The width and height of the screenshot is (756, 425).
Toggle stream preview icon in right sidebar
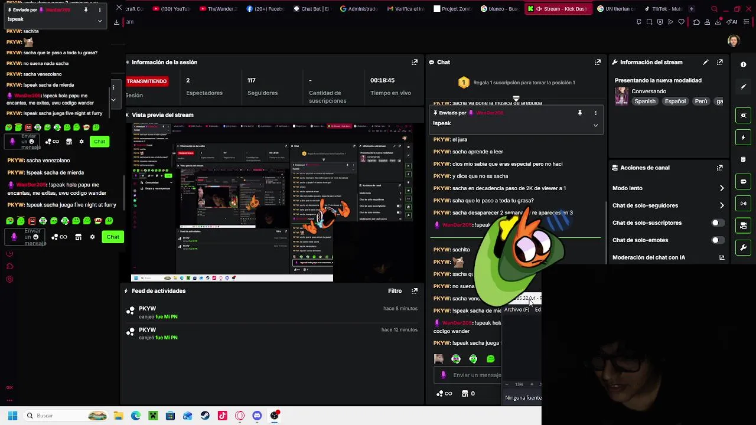pyautogui.click(x=744, y=115)
